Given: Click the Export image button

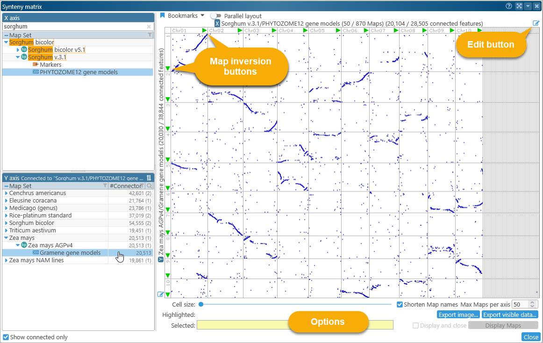Looking at the screenshot, I should point(458,315).
